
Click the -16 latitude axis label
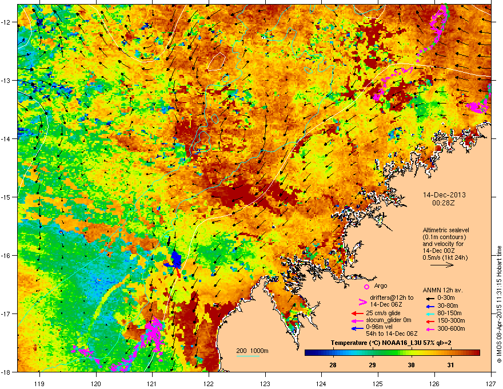pos(6,256)
